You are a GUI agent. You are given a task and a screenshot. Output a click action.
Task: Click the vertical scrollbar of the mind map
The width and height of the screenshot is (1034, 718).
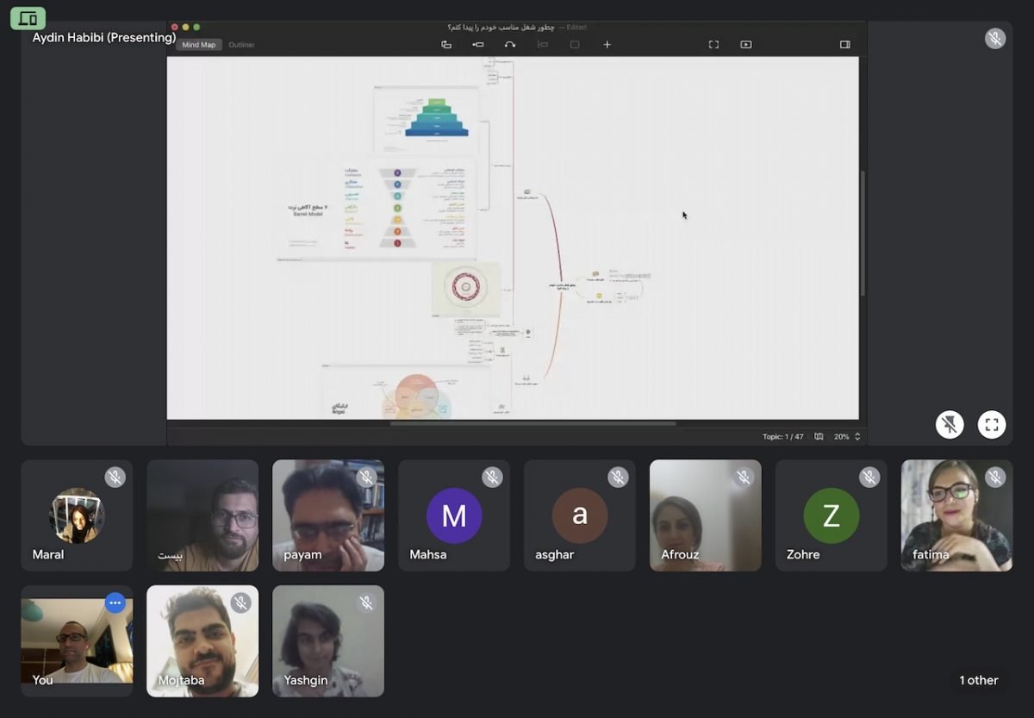862,233
